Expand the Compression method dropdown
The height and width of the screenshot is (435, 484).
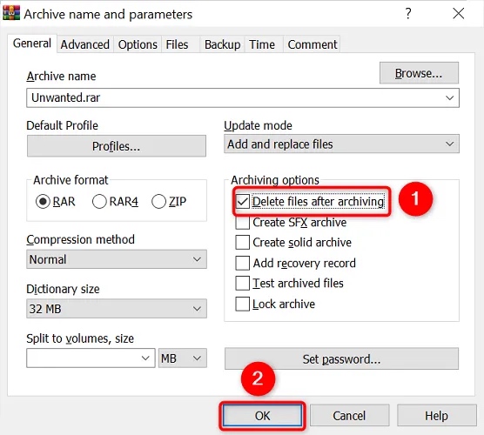117,259
